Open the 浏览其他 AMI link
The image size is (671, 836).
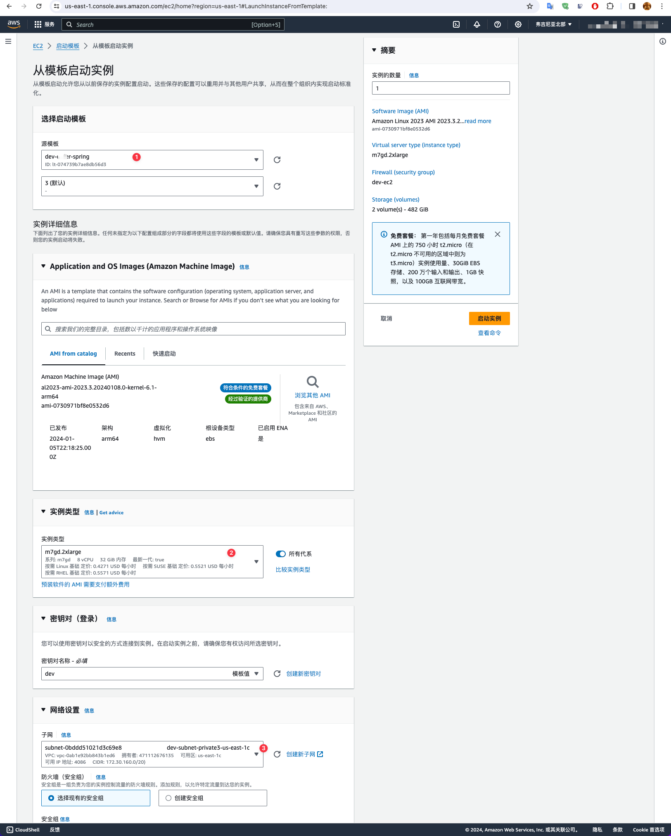313,395
